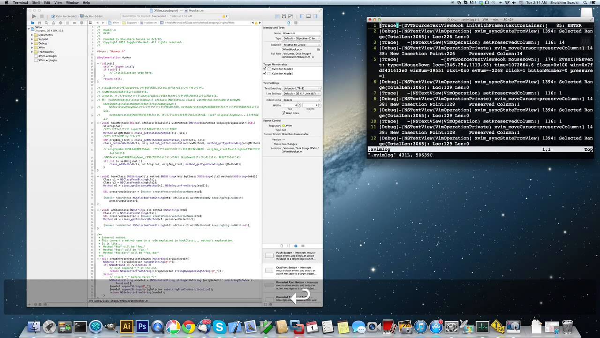
Task: Select Push Button in Object library
Action: (x=292, y=255)
